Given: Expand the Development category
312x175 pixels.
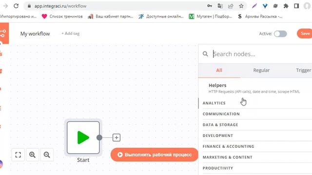Looking at the screenshot, I should point(257,136).
